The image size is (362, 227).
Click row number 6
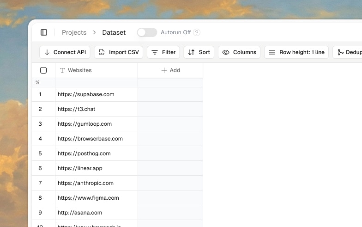(40, 168)
